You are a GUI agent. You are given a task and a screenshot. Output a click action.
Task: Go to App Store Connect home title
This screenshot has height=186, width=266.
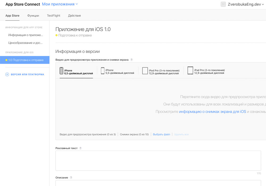pos(23,4)
